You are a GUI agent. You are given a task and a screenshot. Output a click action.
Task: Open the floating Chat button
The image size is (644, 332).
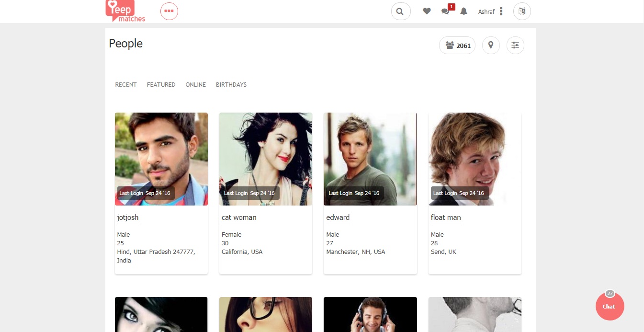(610, 306)
